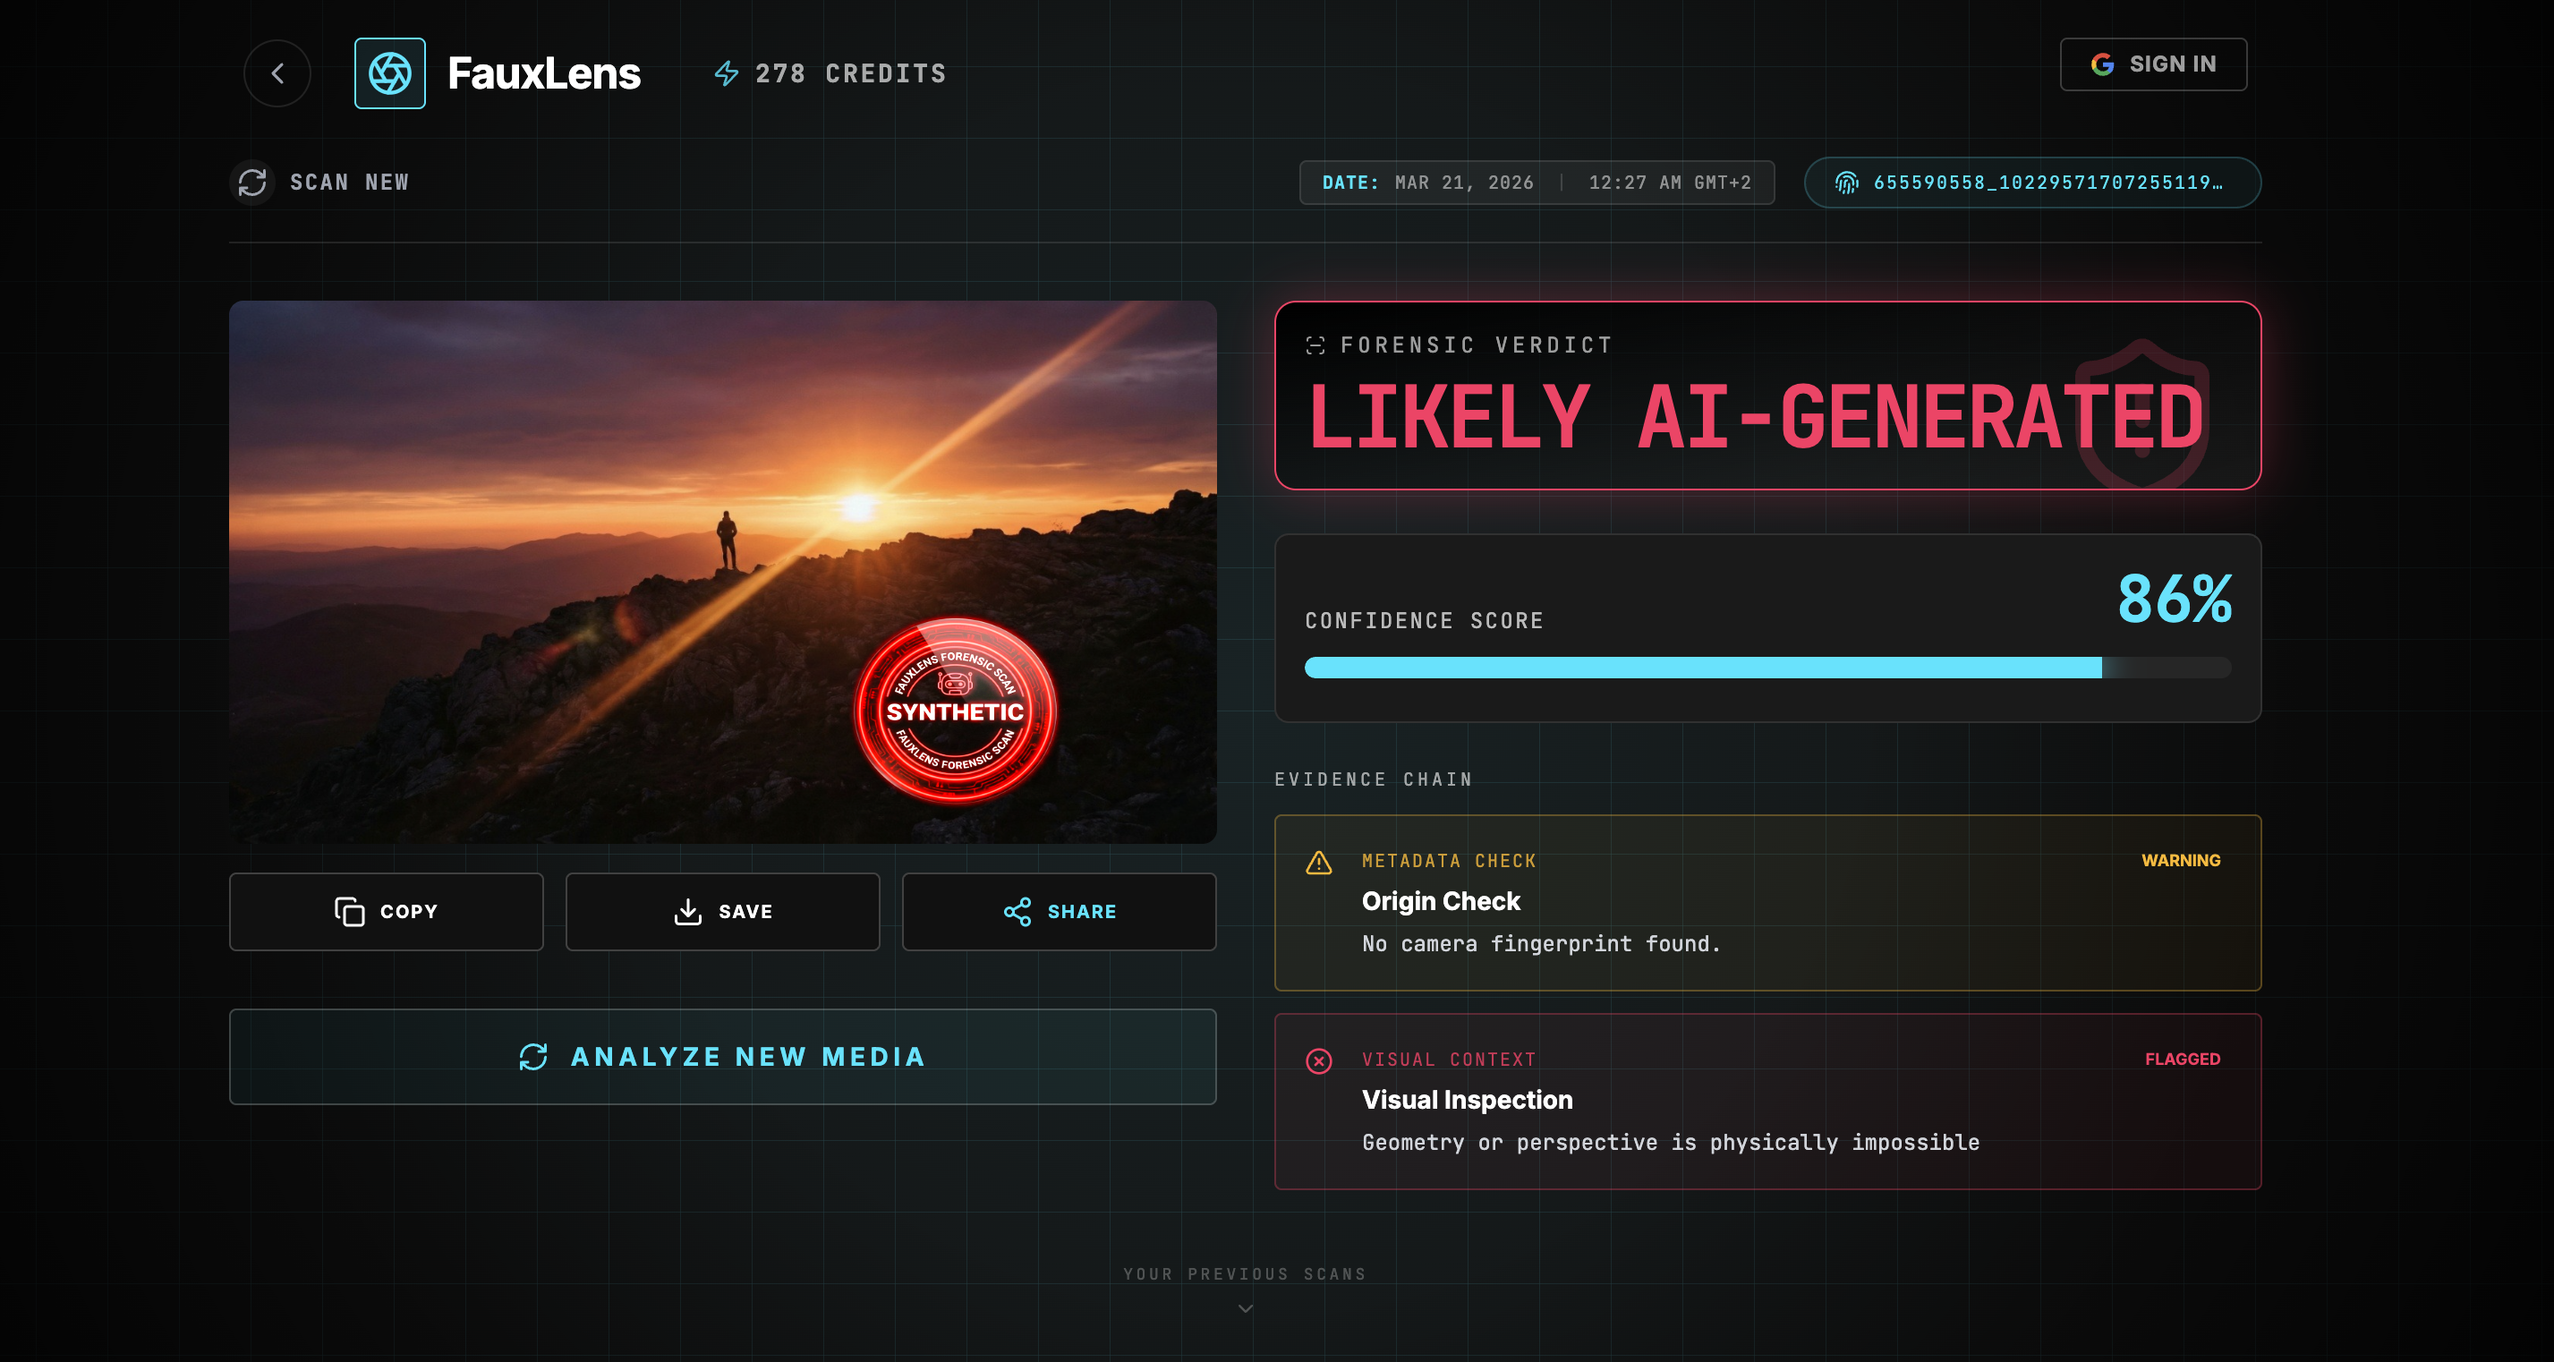Click the scan file ID pill
2554x1362 pixels.
[2032, 183]
